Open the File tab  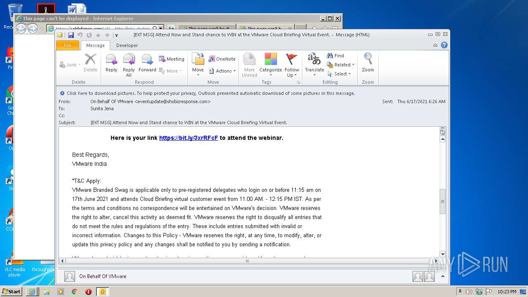pos(67,45)
